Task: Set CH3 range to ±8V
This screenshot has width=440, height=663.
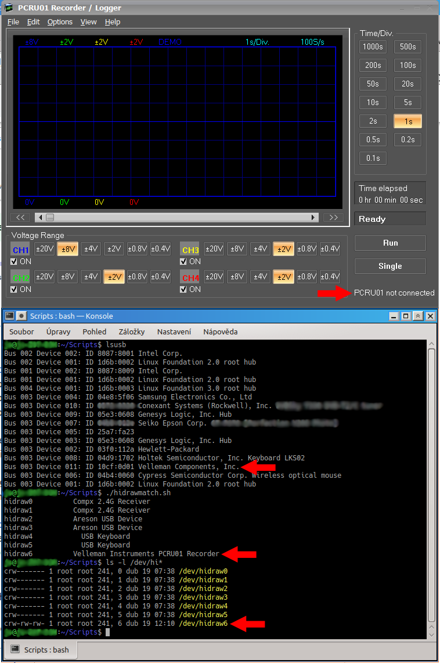Action: 237,249
